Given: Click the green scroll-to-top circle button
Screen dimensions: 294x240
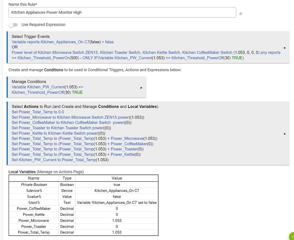Looking at the screenshot, I should [x=291, y=237].
